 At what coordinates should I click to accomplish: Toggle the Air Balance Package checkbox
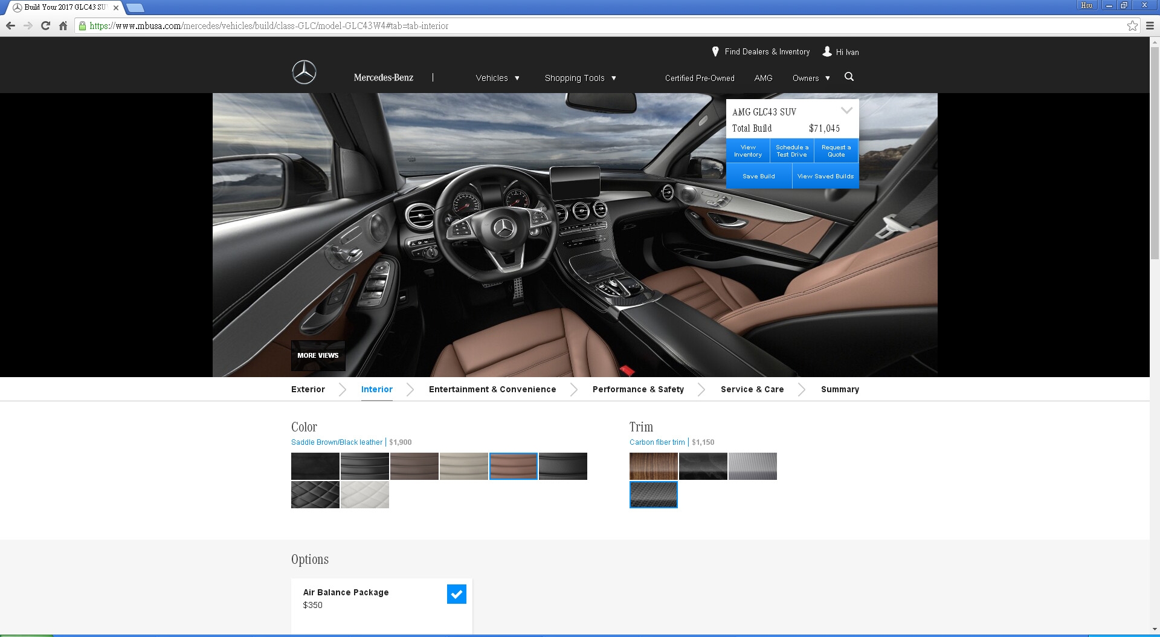(x=457, y=594)
